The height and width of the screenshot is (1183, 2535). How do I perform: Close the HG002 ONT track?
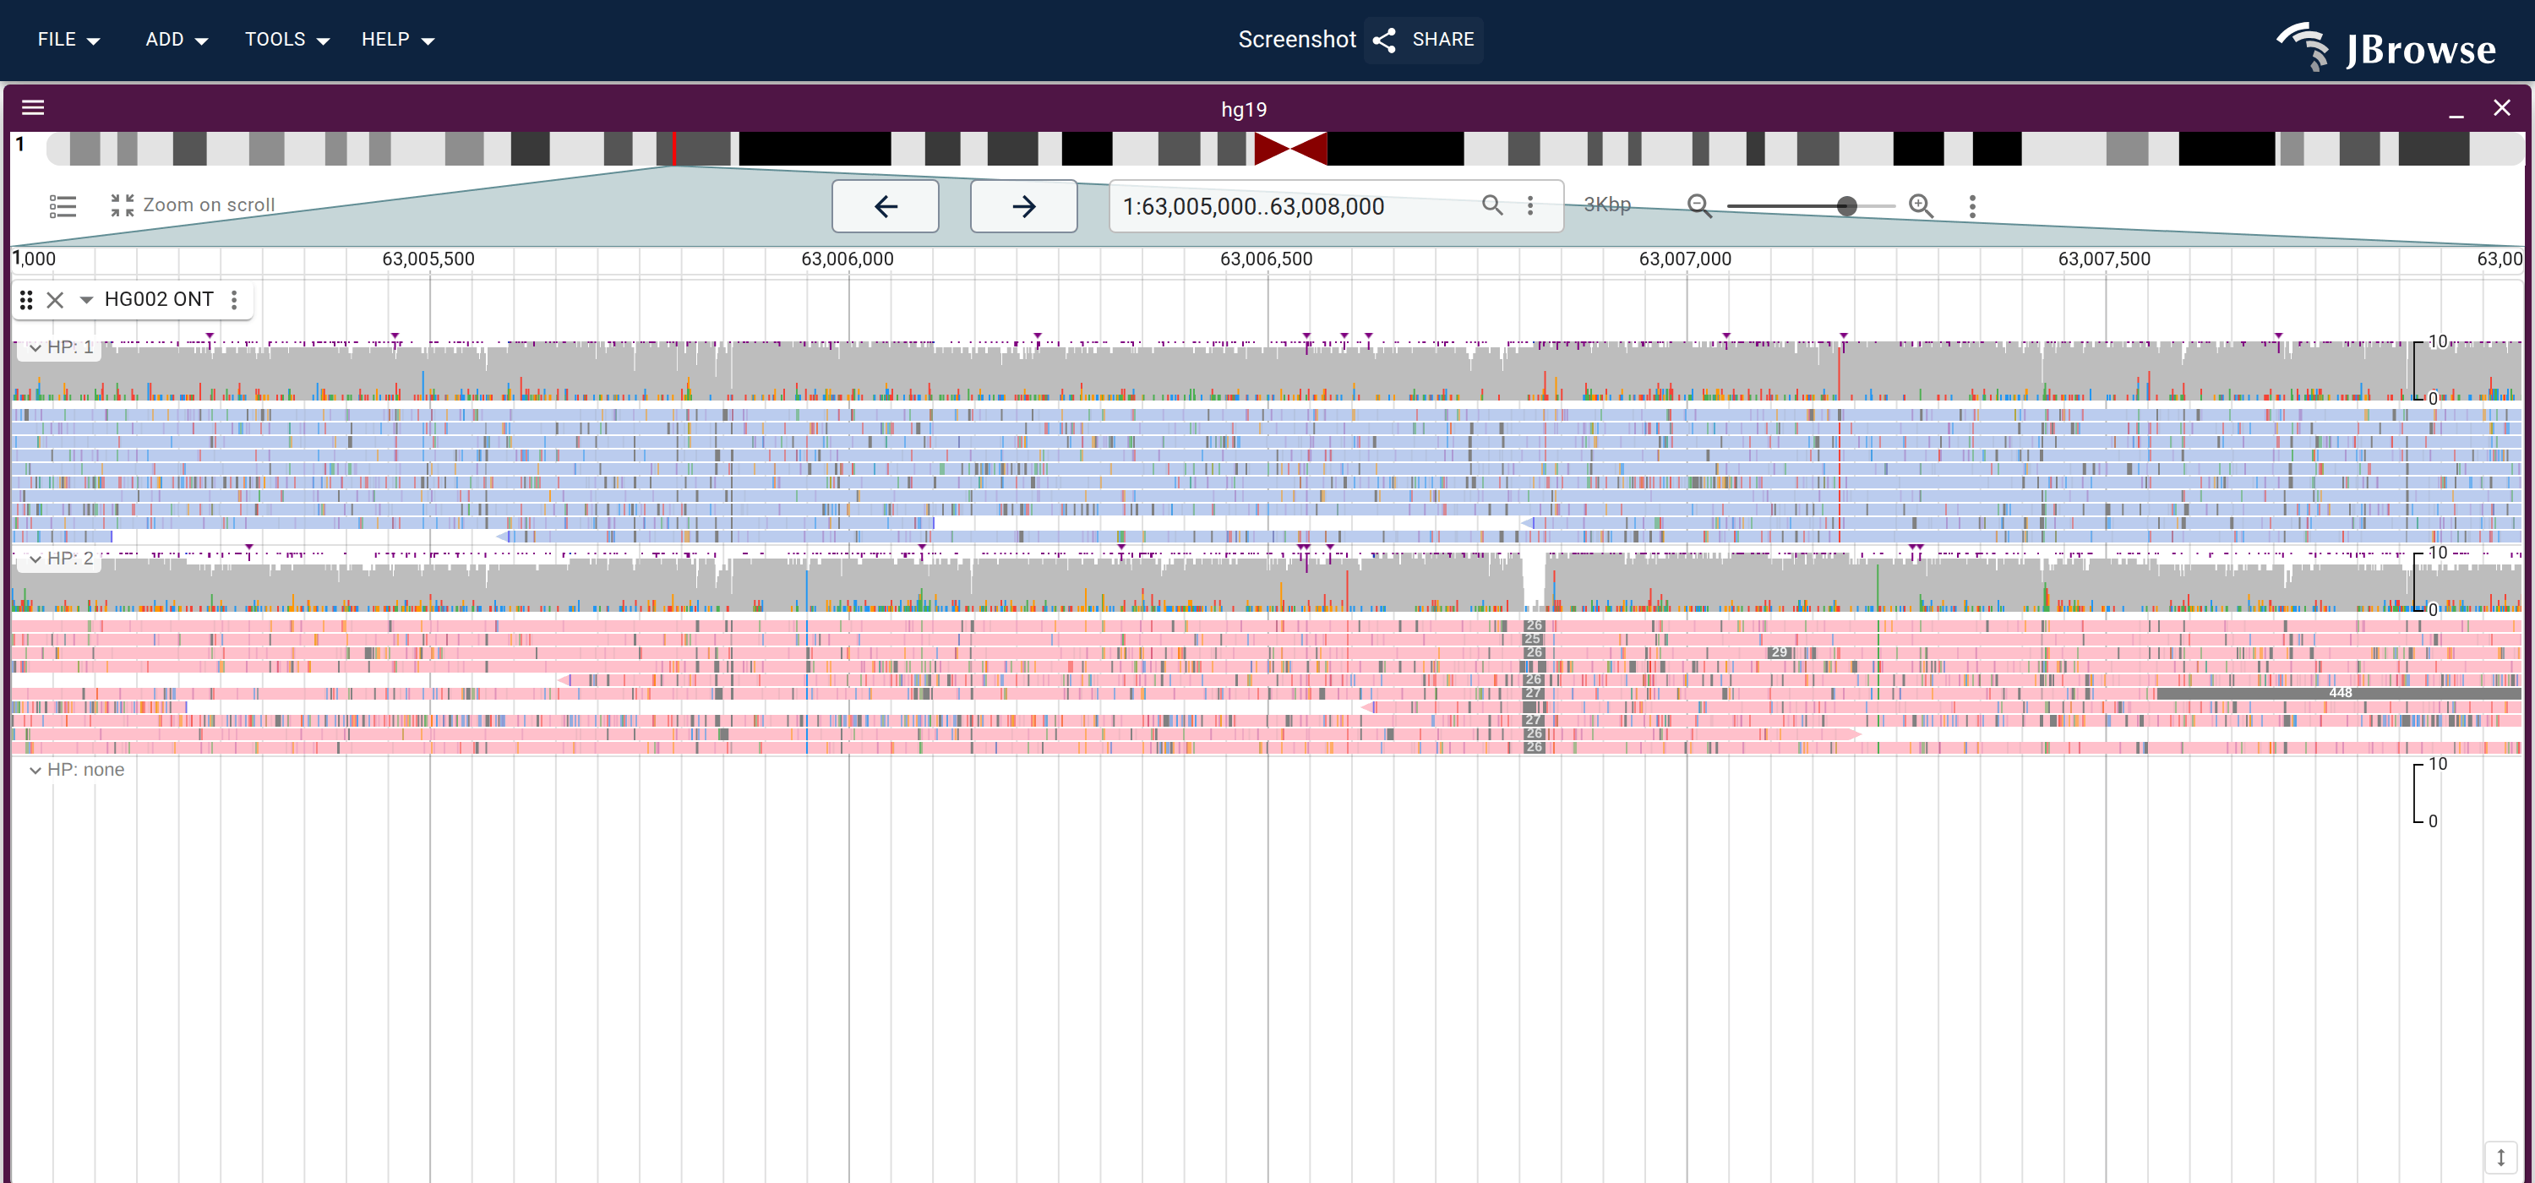click(55, 299)
